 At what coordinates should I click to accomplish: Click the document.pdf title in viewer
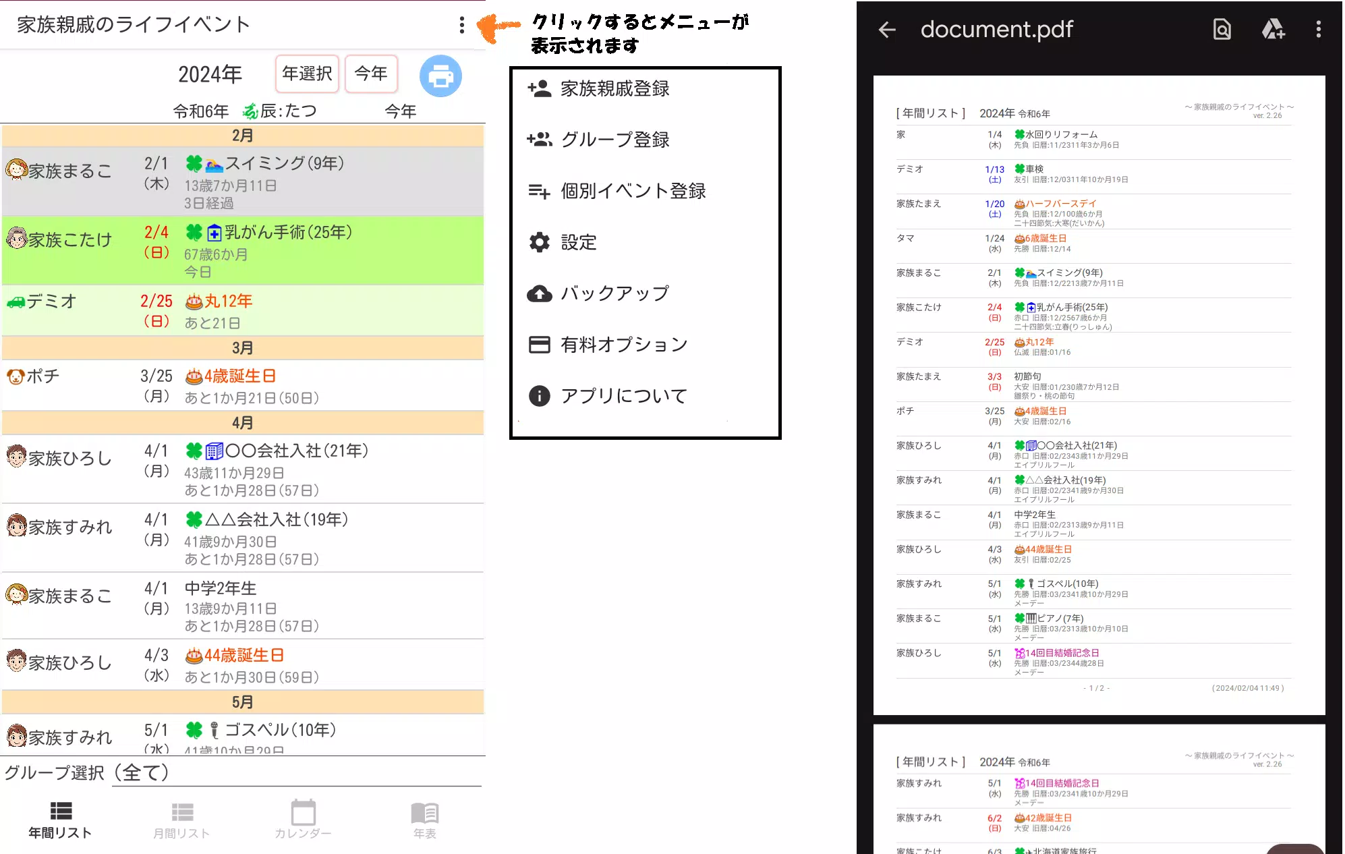(996, 29)
